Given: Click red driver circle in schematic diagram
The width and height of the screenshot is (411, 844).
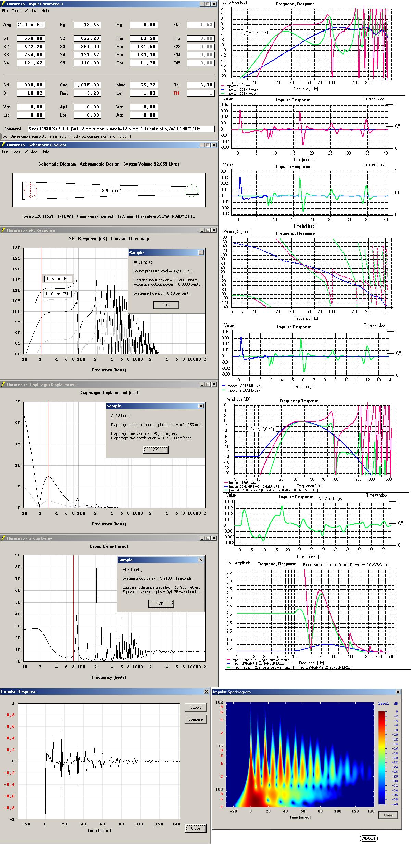Looking at the screenshot, I should click(30, 191).
